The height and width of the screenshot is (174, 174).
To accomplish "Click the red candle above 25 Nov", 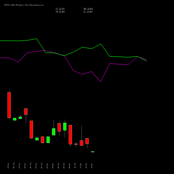I will [x=26, y=111].
